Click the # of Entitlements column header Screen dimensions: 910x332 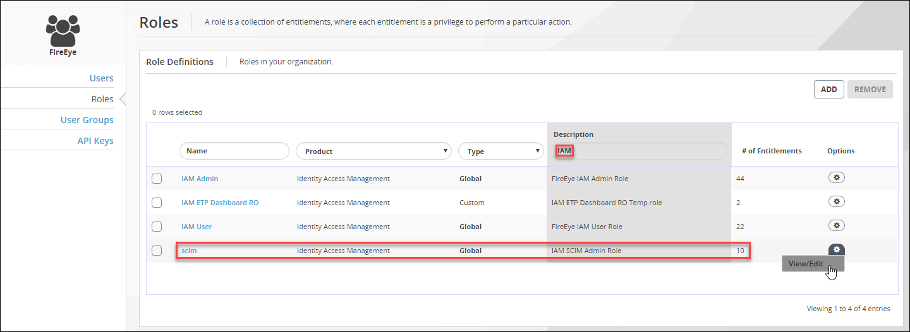[772, 151]
